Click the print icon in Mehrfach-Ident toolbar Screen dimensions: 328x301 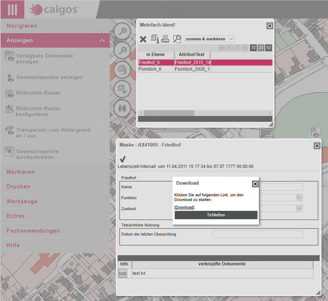pyautogui.click(x=166, y=39)
